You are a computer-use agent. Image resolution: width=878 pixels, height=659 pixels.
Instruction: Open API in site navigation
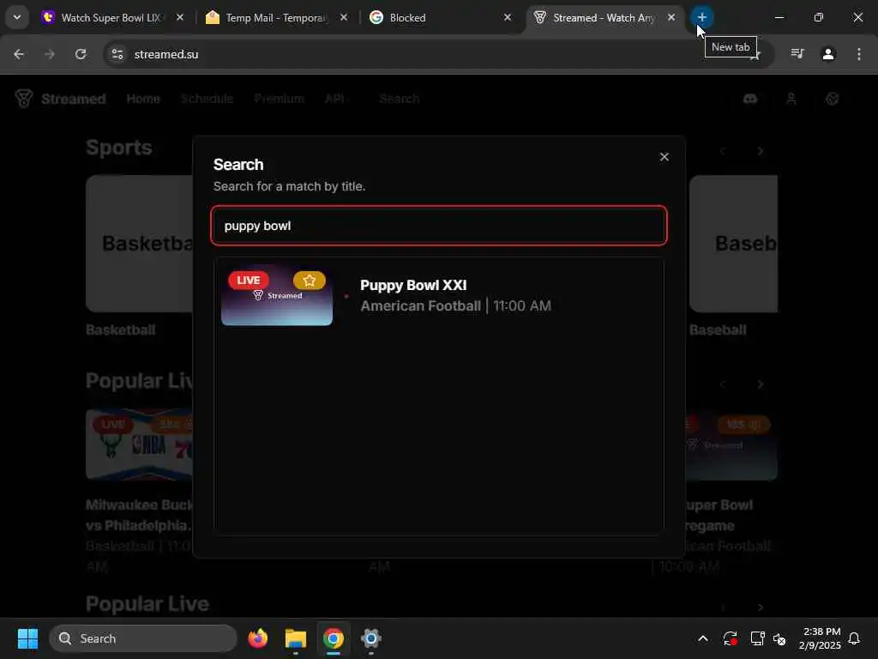coord(334,99)
